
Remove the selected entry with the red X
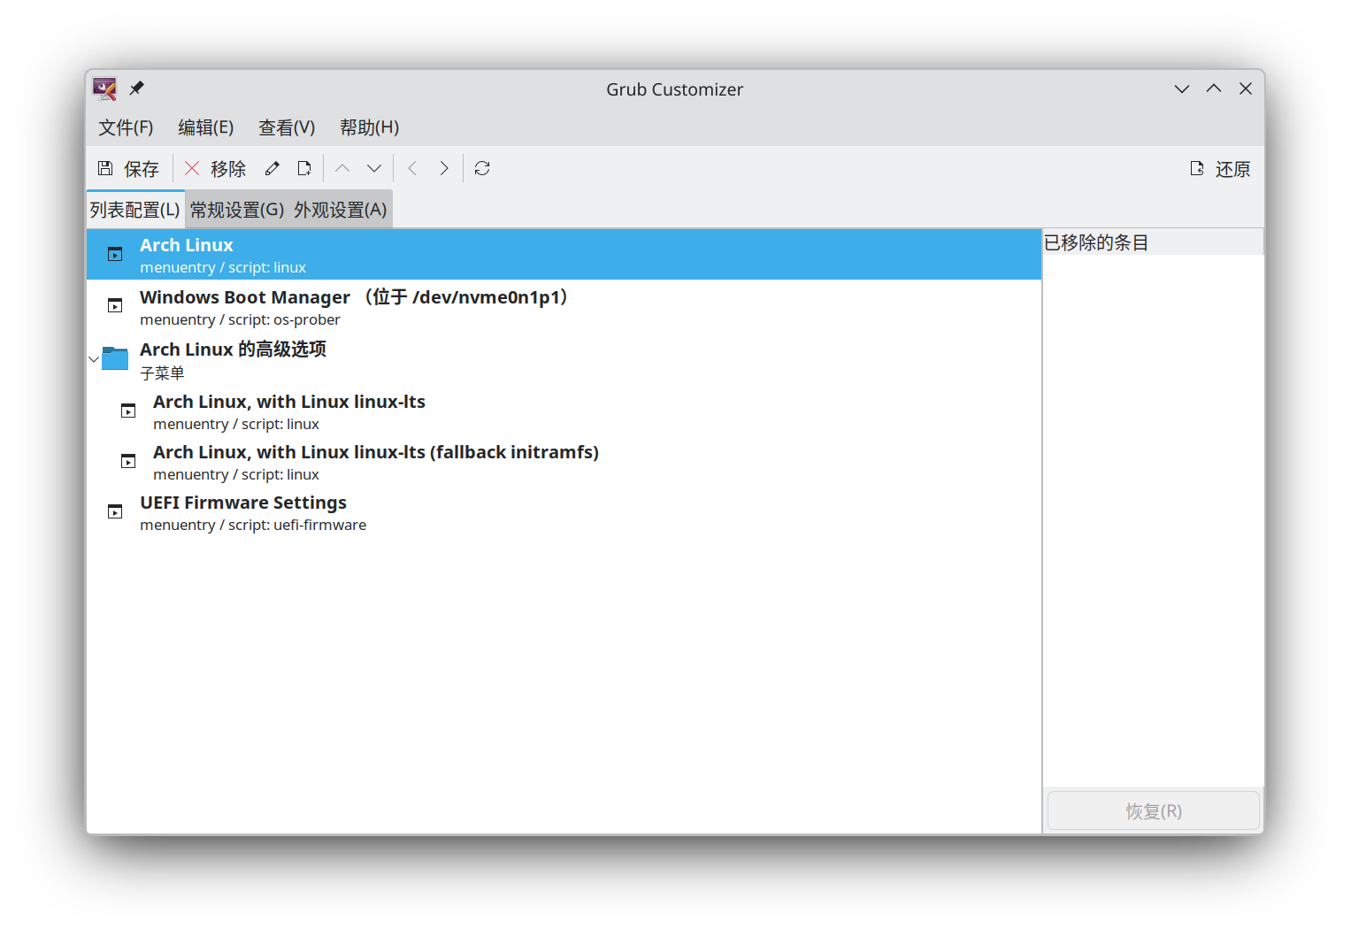point(192,168)
